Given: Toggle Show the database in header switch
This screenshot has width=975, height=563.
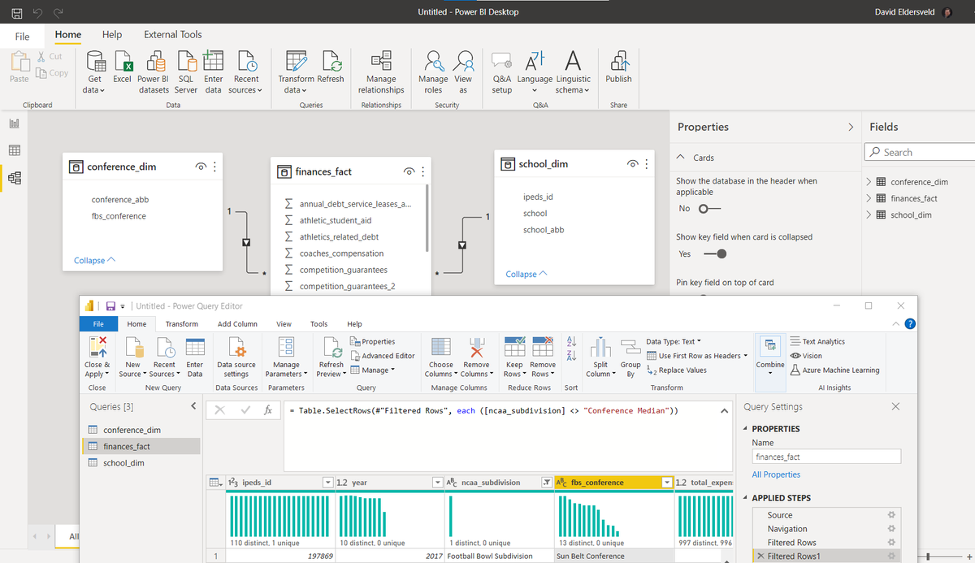Looking at the screenshot, I should (x=709, y=209).
